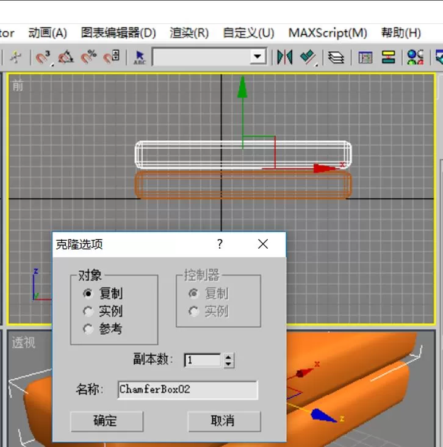Click the Select and Manipulate axis icon

[x=16, y=57]
